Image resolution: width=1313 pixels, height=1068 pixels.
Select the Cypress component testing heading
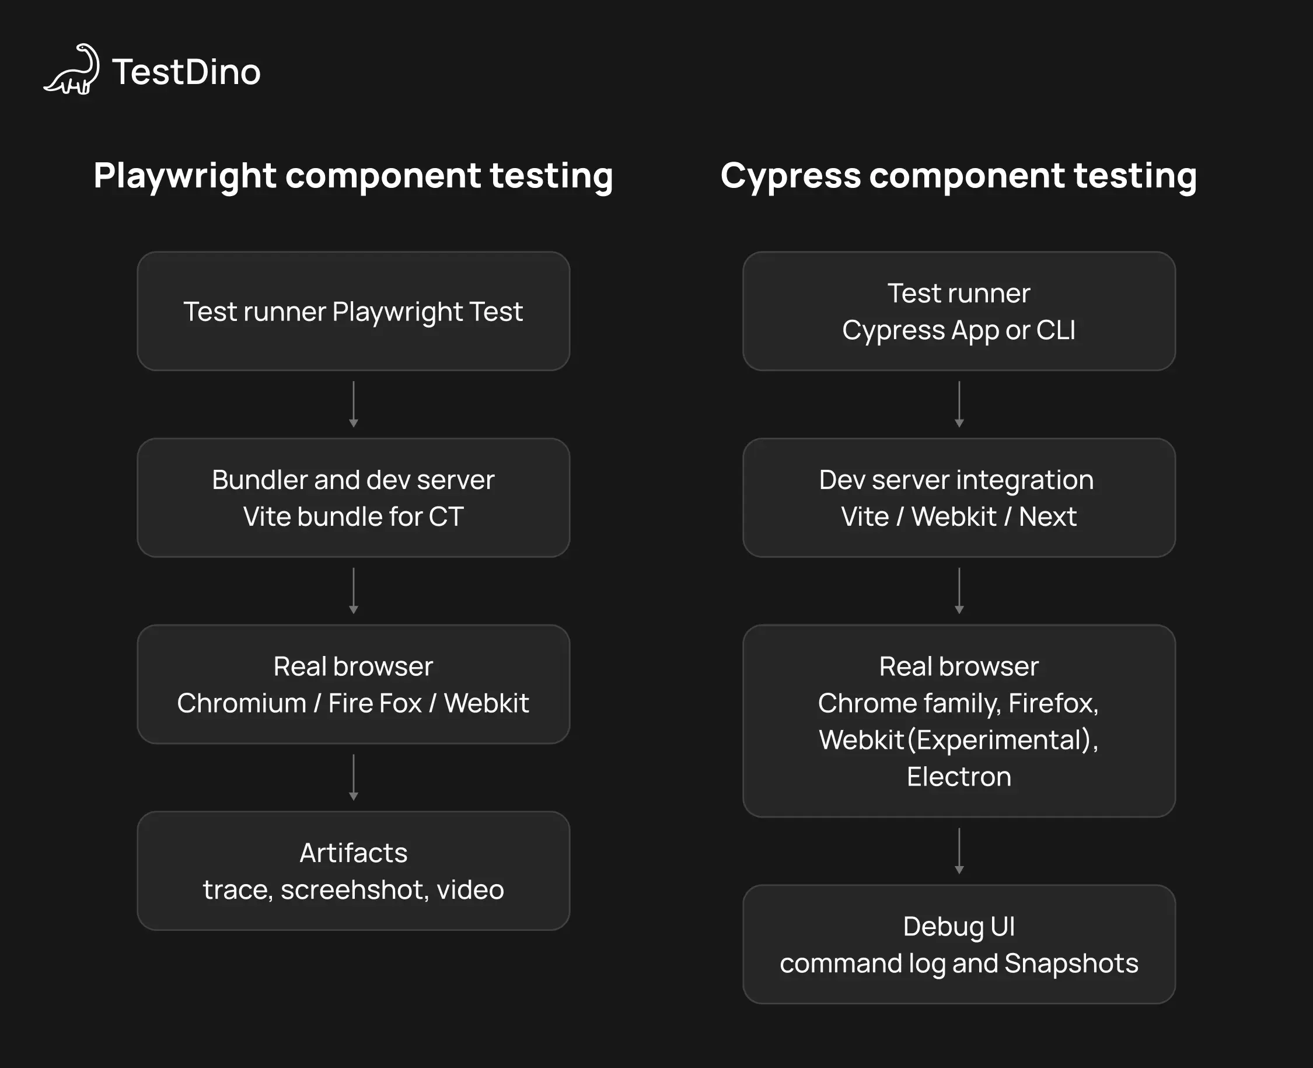point(958,176)
